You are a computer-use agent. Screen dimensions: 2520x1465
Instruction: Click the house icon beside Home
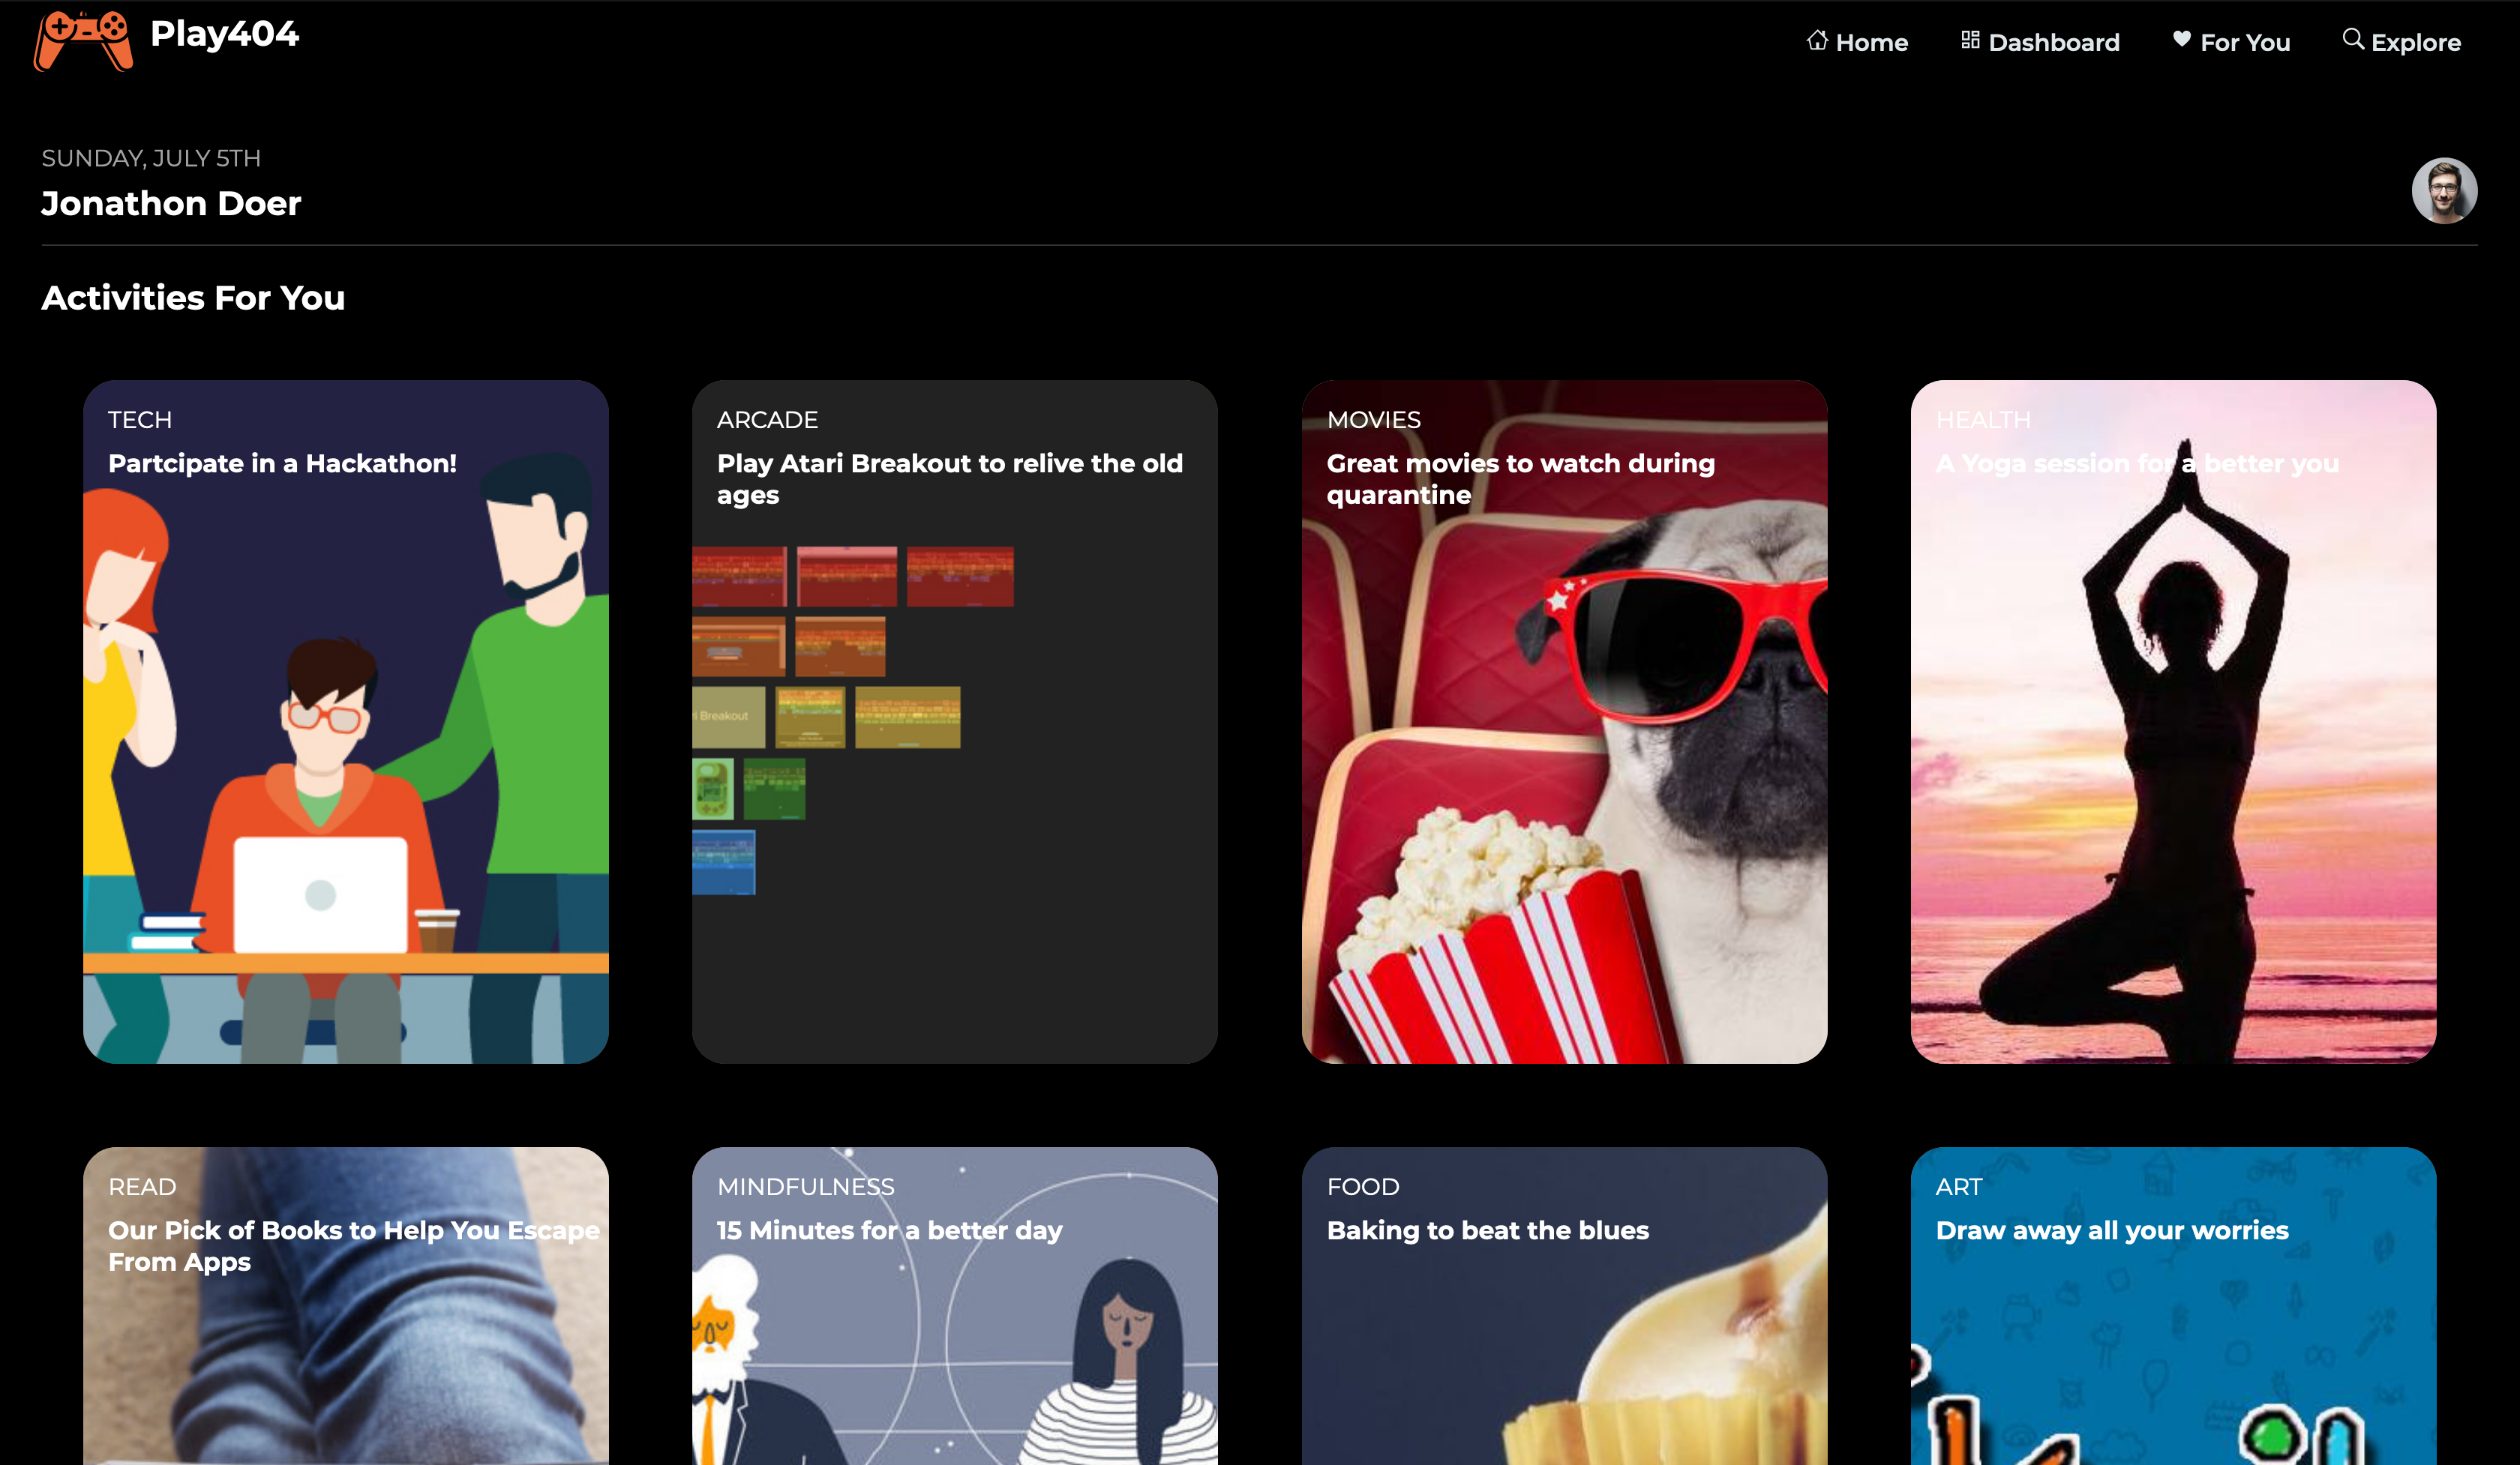coord(1817,40)
